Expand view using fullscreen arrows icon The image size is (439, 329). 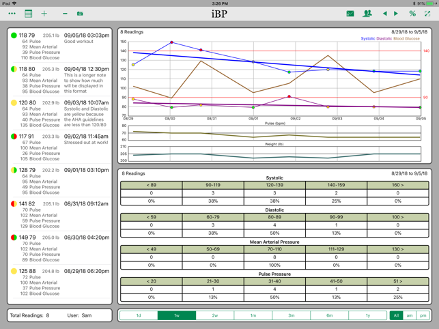click(x=428, y=14)
